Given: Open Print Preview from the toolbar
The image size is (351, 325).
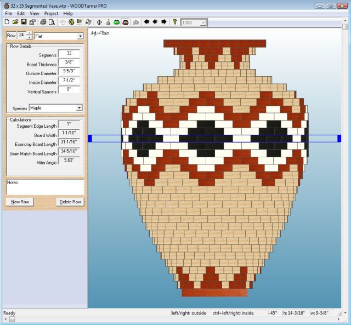Looking at the screenshot, I should click(x=52, y=22).
